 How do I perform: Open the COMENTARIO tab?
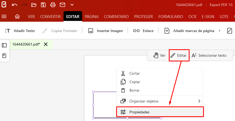116,17
